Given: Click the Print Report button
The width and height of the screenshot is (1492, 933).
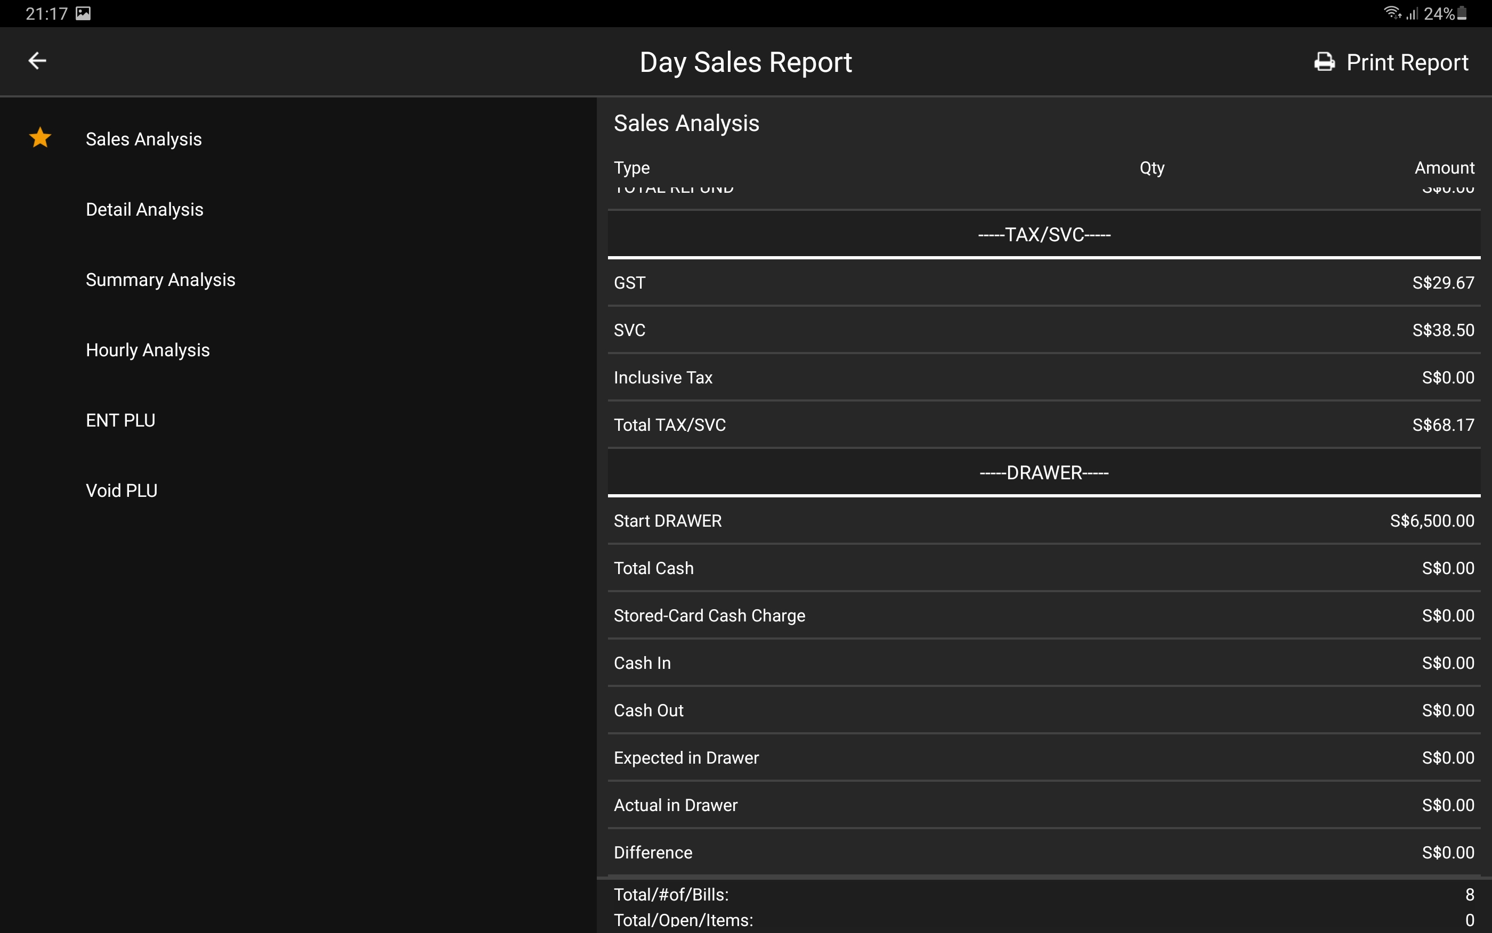Looking at the screenshot, I should pos(1407,62).
